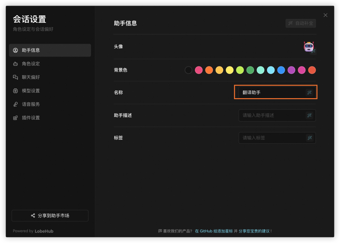Open the 角色设定 sidebar section
The width and height of the screenshot is (340, 243).
pos(50,64)
